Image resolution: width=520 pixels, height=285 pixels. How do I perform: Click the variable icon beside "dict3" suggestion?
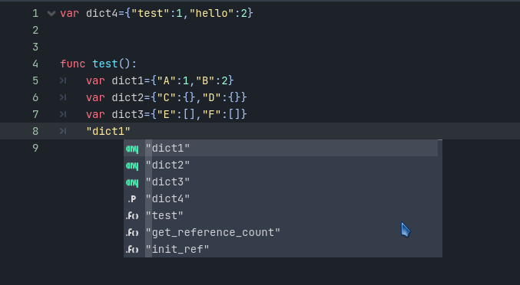pyautogui.click(x=132, y=182)
